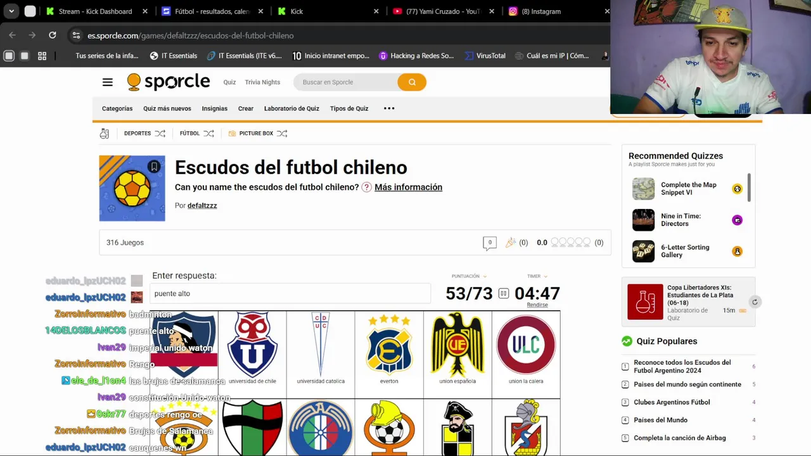The height and width of the screenshot is (456, 811).
Task: Open Laboratorio de Quiz menu
Action: coord(291,108)
